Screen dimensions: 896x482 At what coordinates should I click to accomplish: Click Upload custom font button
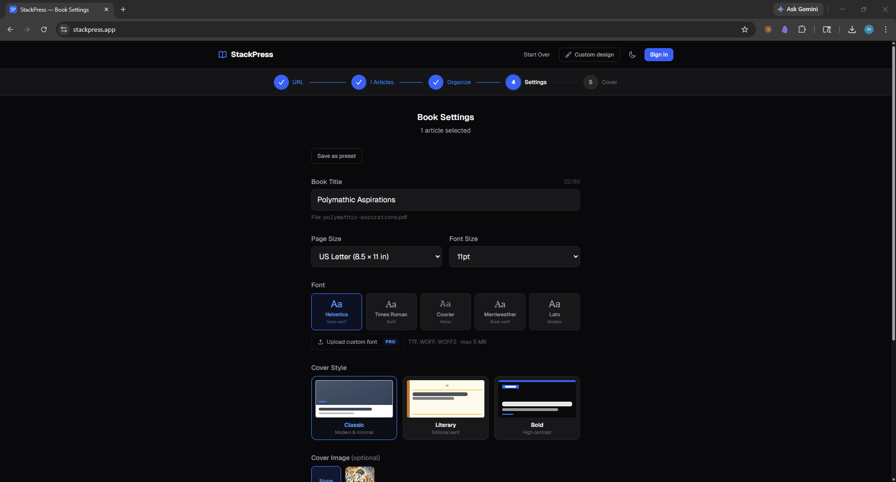(357, 342)
